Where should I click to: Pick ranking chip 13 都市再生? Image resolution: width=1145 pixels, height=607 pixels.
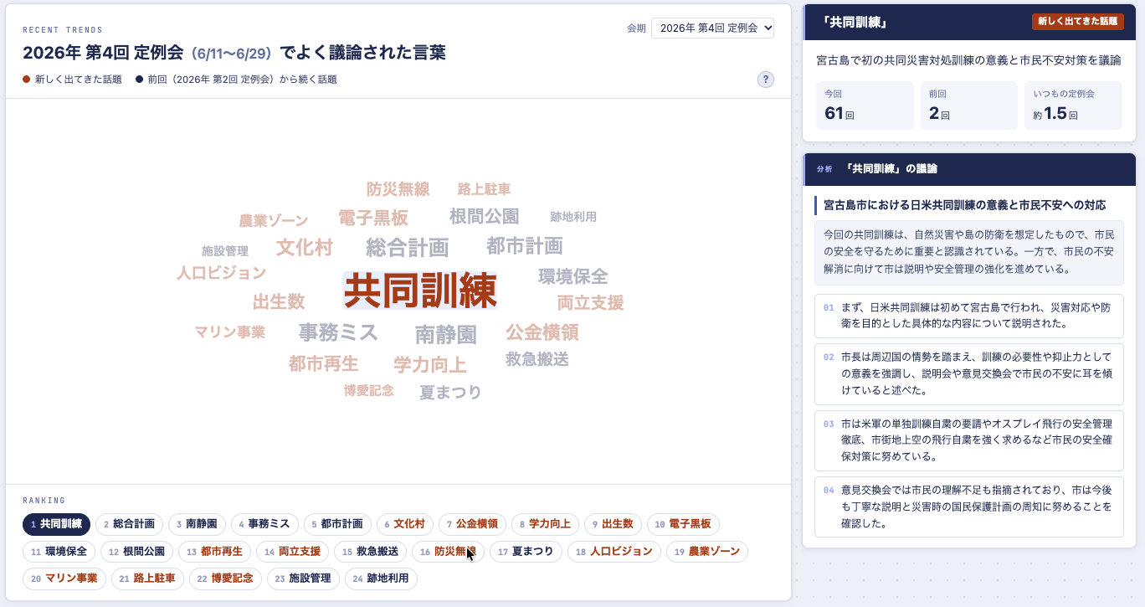pos(214,552)
